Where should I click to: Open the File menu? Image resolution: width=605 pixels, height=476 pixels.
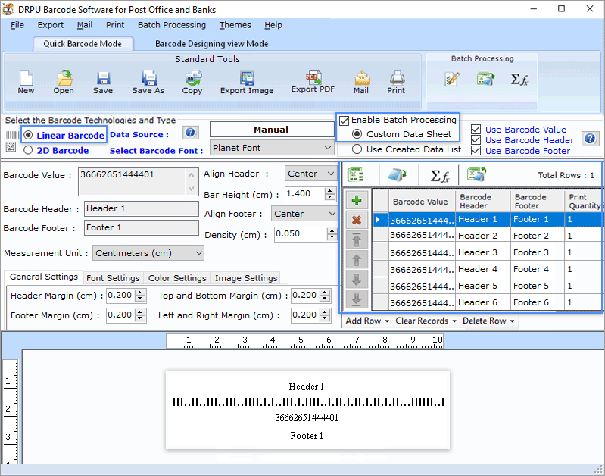[17, 25]
